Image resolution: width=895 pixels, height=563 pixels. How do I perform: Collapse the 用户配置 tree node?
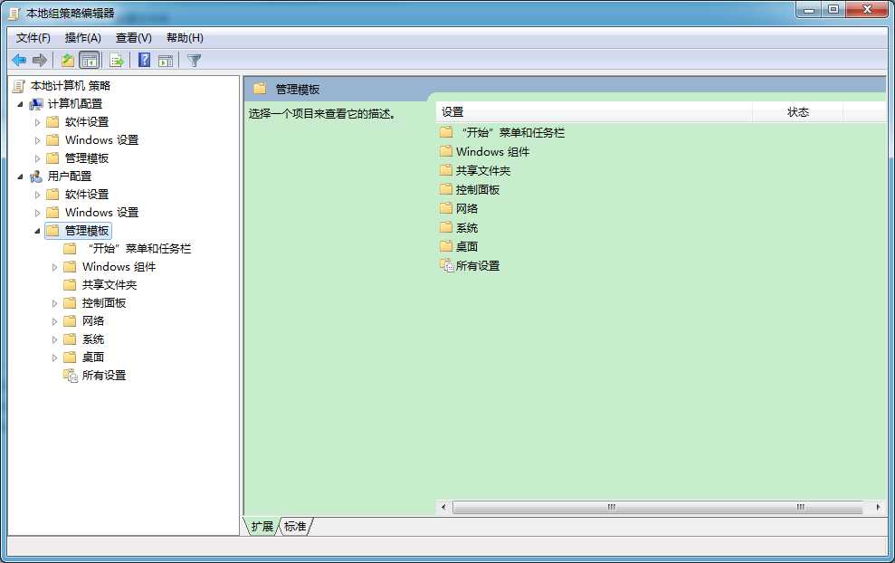pyautogui.click(x=22, y=176)
